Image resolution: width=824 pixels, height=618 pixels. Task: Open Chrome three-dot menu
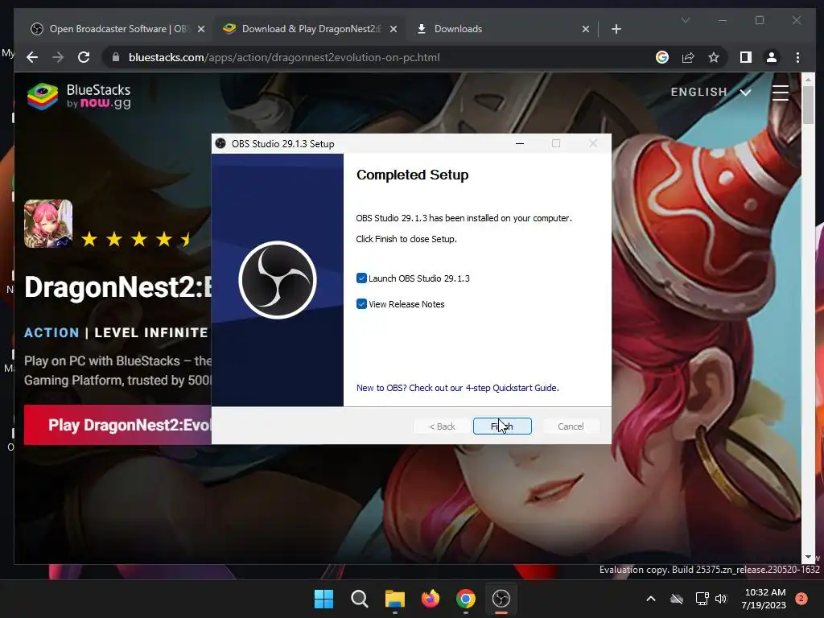797,57
